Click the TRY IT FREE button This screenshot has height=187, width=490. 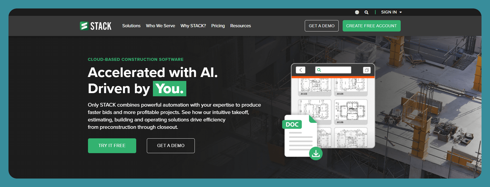point(112,146)
